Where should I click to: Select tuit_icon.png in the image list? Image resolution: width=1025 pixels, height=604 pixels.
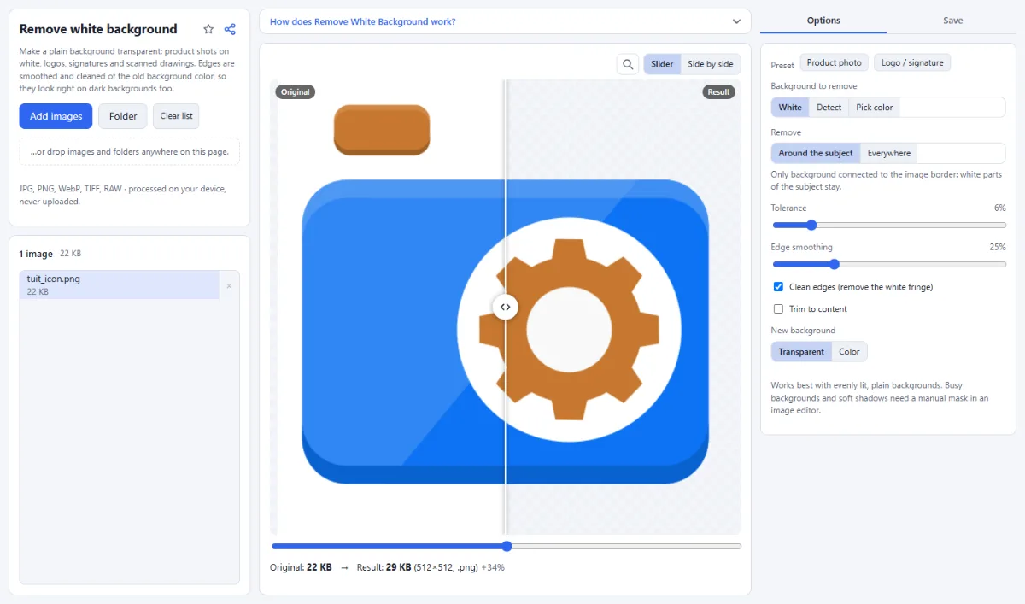(120, 285)
